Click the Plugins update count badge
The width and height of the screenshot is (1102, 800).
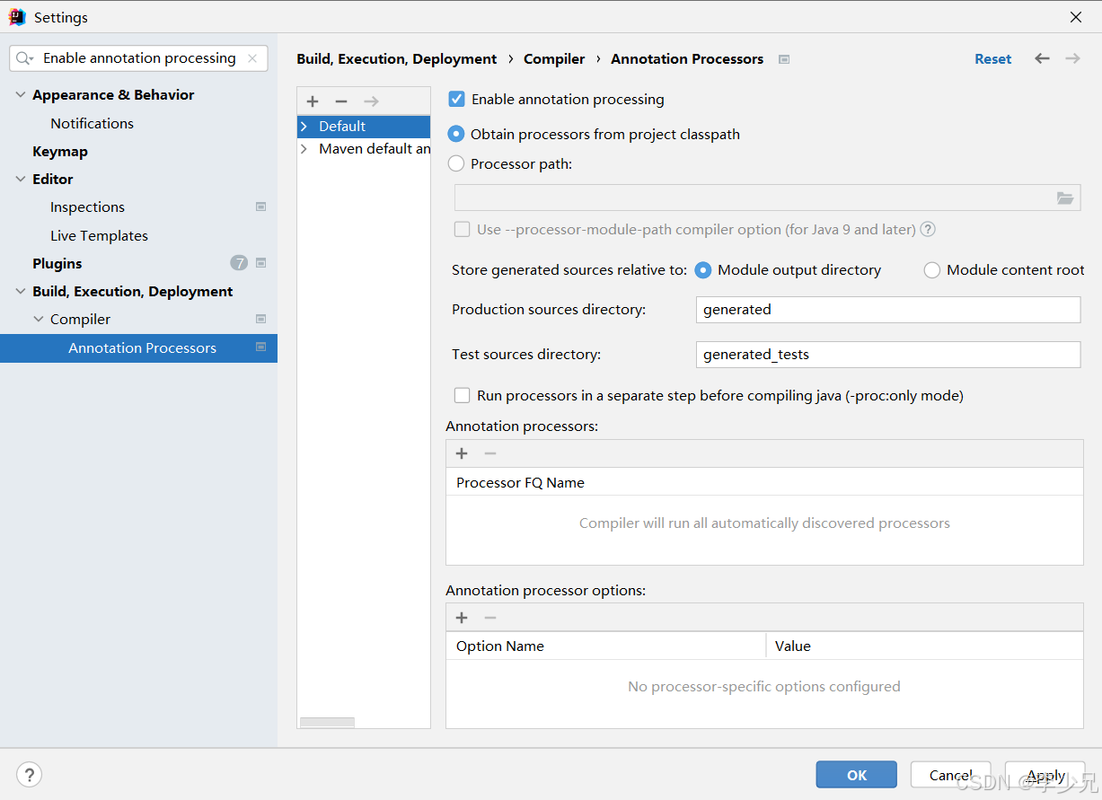(239, 263)
